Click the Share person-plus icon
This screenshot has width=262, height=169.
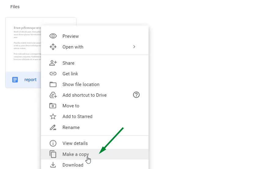click(x=53, y=63)
